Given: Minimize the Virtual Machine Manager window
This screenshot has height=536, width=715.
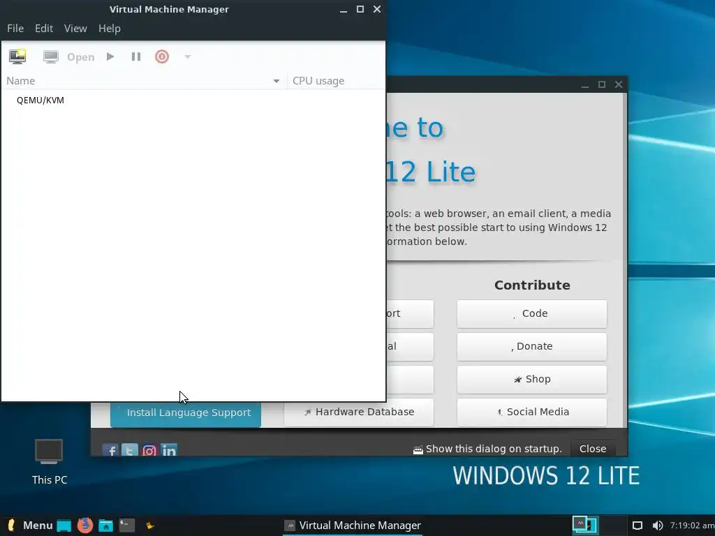Looking at the screenshot, I should click(x=344, y=10).
